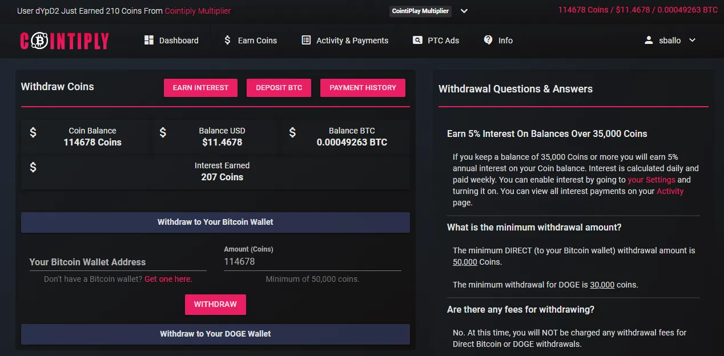This screenshot has width=724, height=356.
Task: Follow the 'Get one here.' wallet link
Action: (168, 279)
